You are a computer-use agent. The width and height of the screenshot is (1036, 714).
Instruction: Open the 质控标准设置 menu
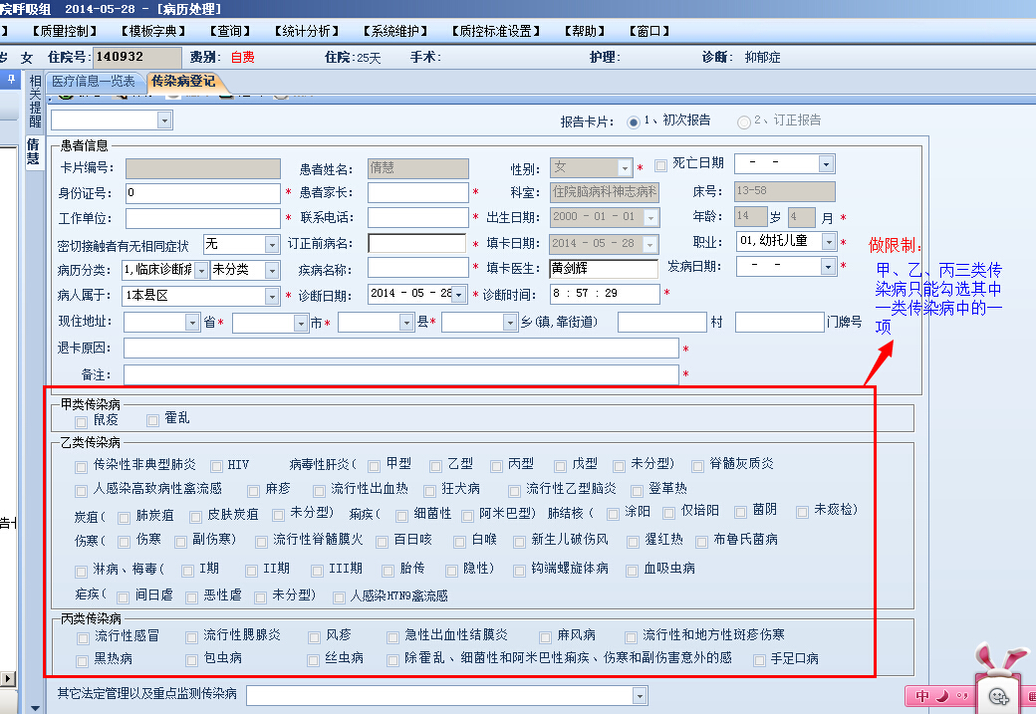tap(495, 31)
